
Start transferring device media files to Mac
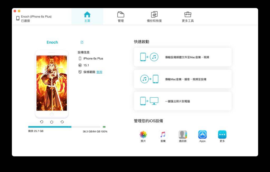click(182, 57)
